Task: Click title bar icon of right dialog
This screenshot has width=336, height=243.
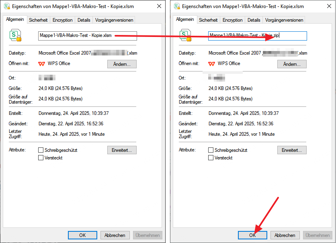Action: coord(177,6)
